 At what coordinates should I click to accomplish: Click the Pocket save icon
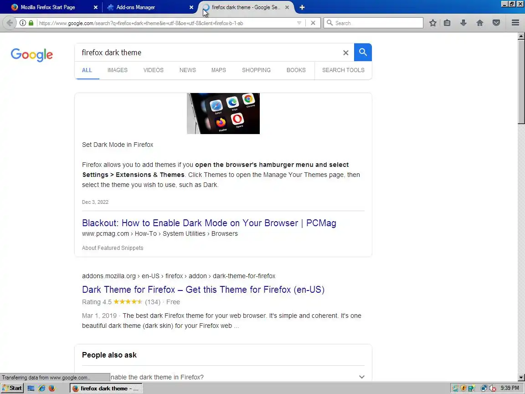(x=496, y=23)
